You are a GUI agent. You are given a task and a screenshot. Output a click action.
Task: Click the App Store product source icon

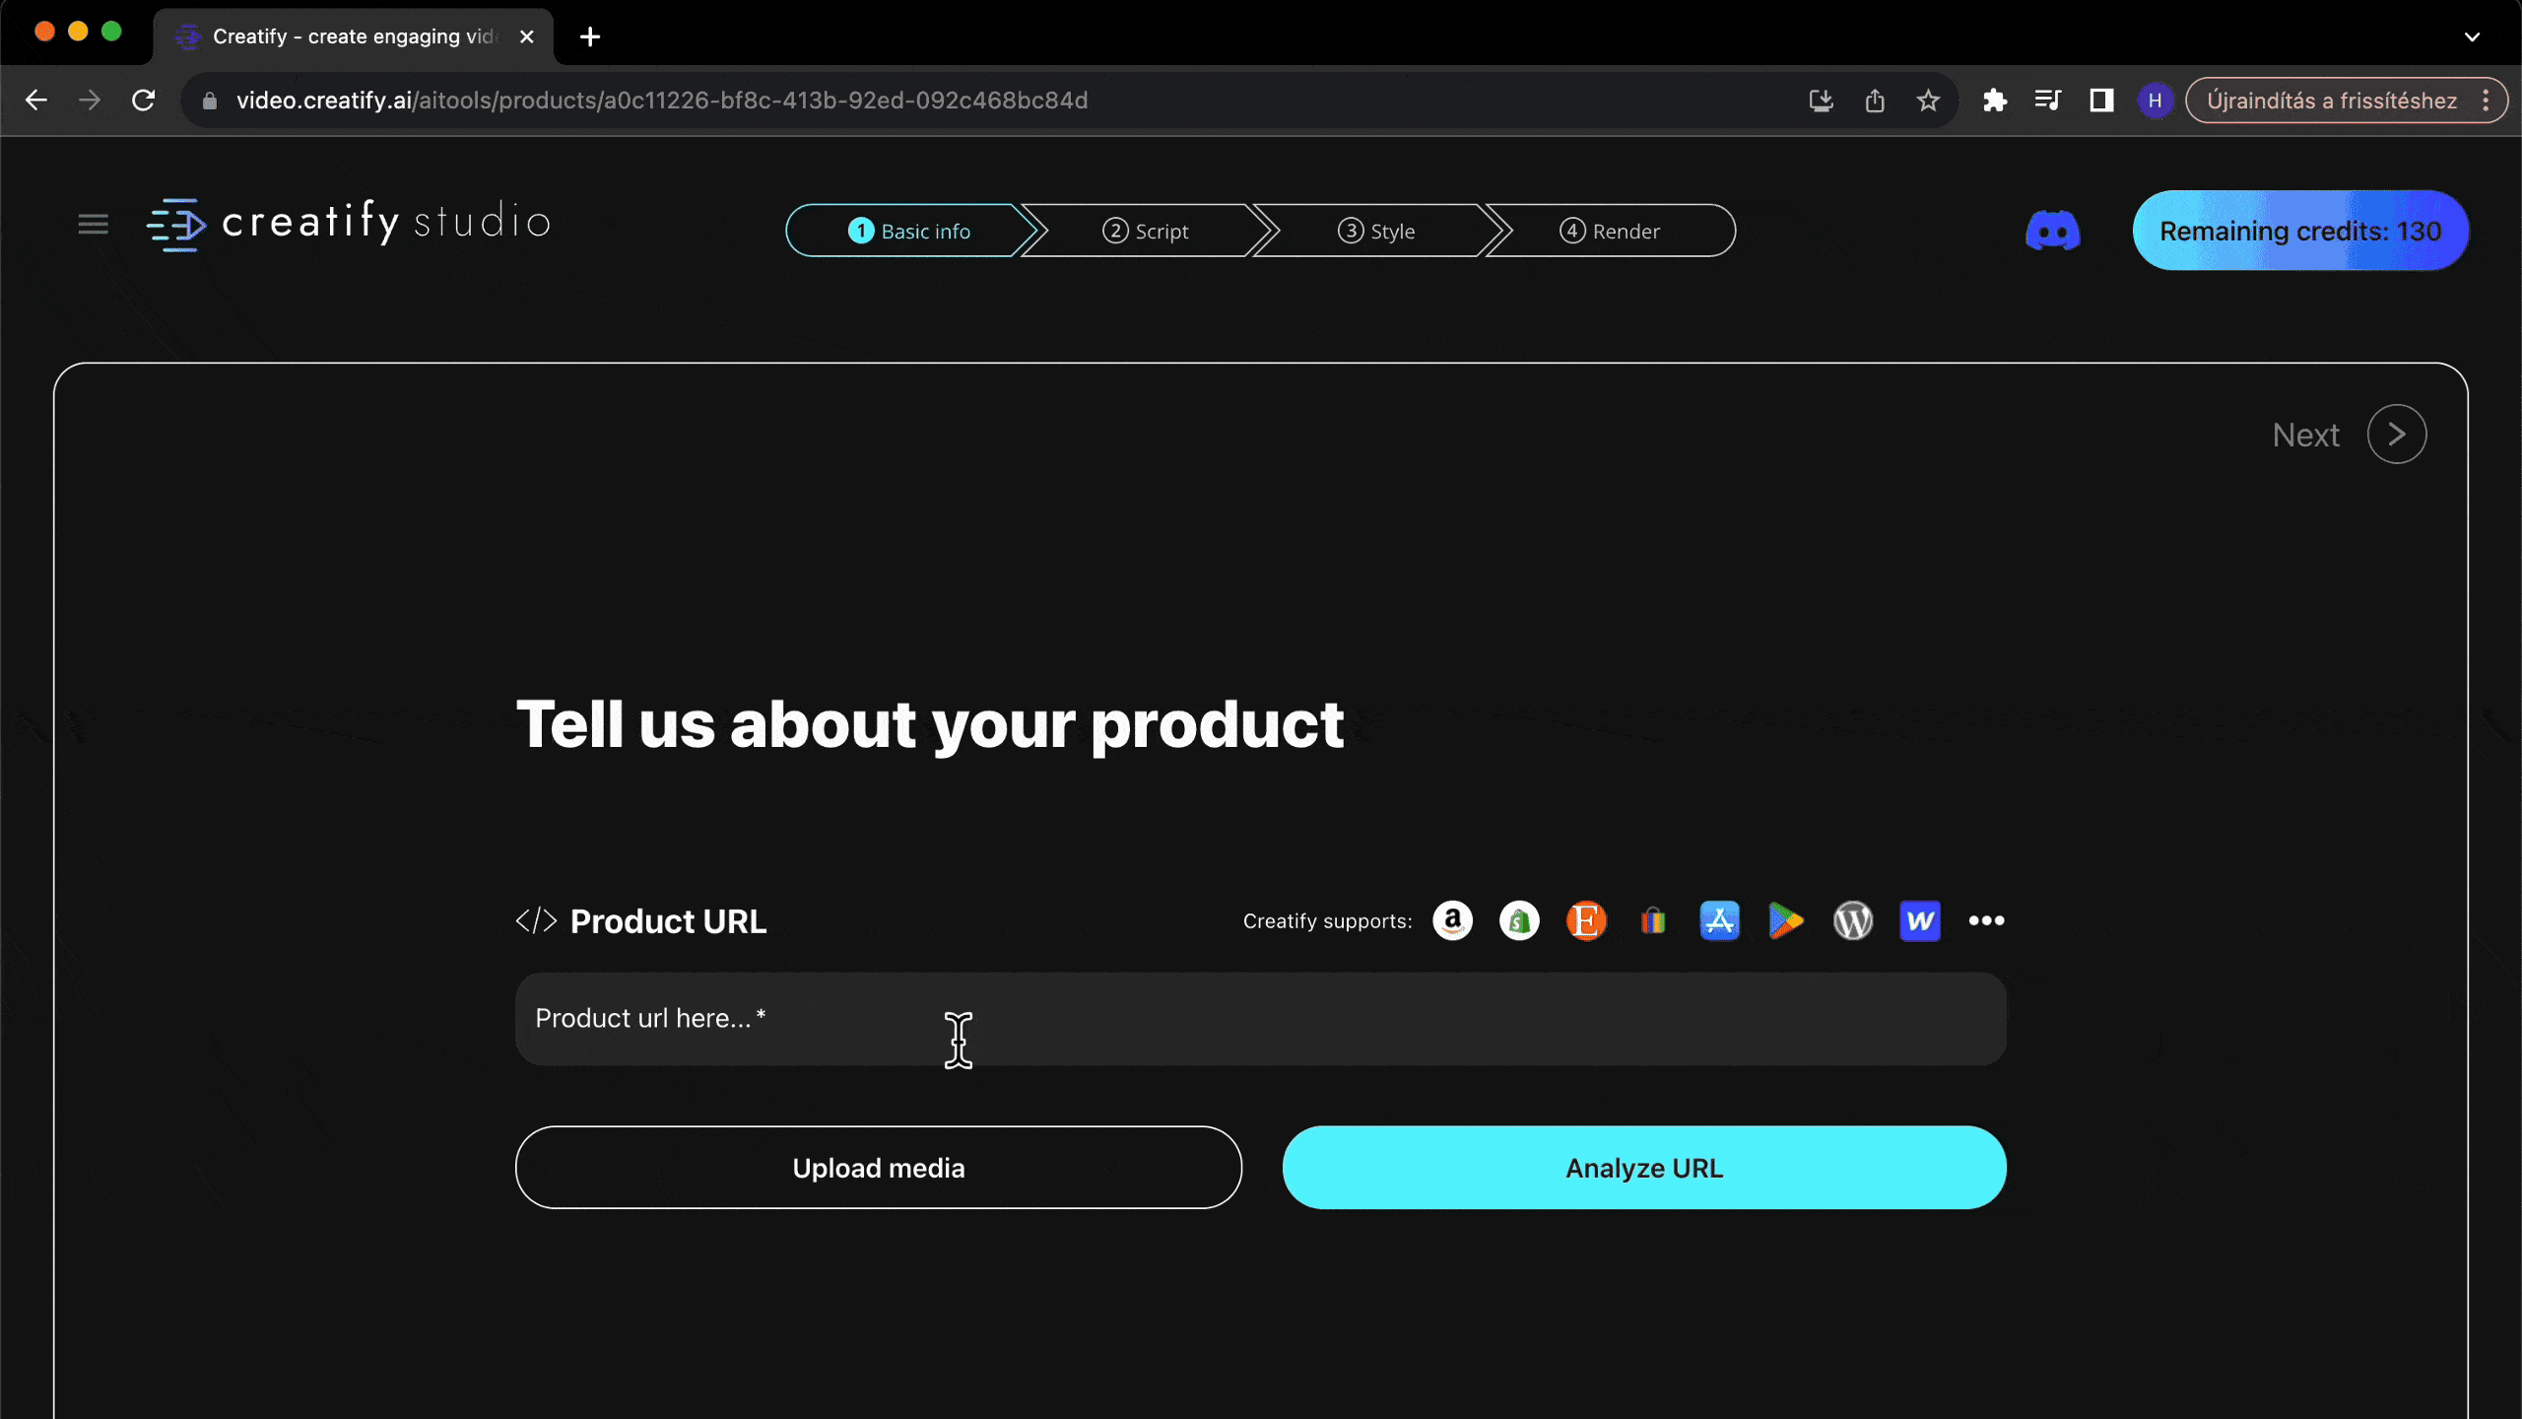point(1718,920)
